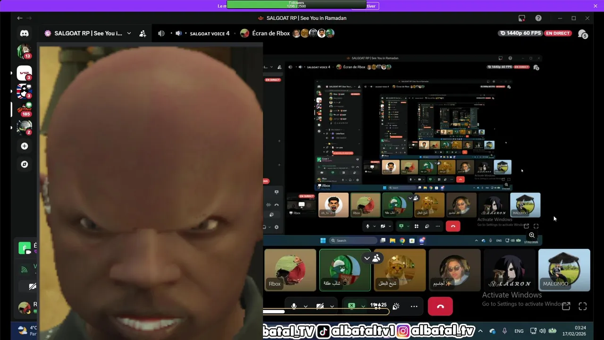
Task: Open Discord inbox icon in title bar
Action: click(x=522, y=18)
